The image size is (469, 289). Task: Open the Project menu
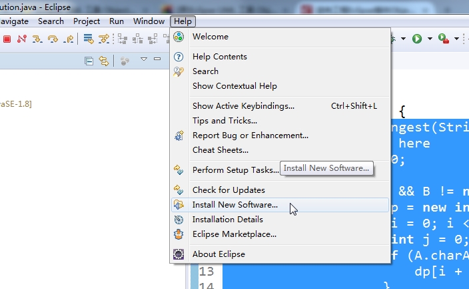pyautogui.click(x=87, y=21)
